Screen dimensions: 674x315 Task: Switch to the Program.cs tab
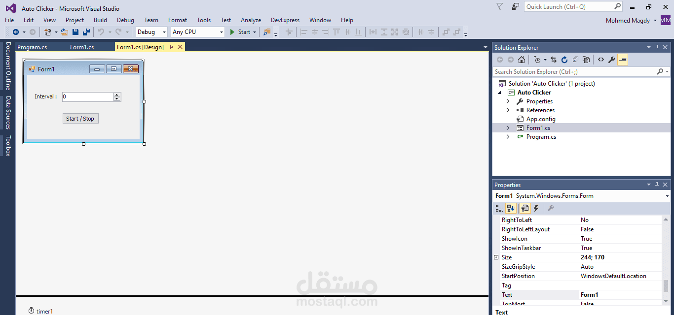click(32, 47)
